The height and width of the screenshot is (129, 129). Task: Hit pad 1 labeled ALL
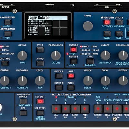point(56,109)
